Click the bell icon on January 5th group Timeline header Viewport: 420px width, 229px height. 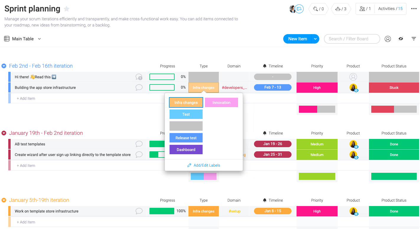tap(265, 200)
